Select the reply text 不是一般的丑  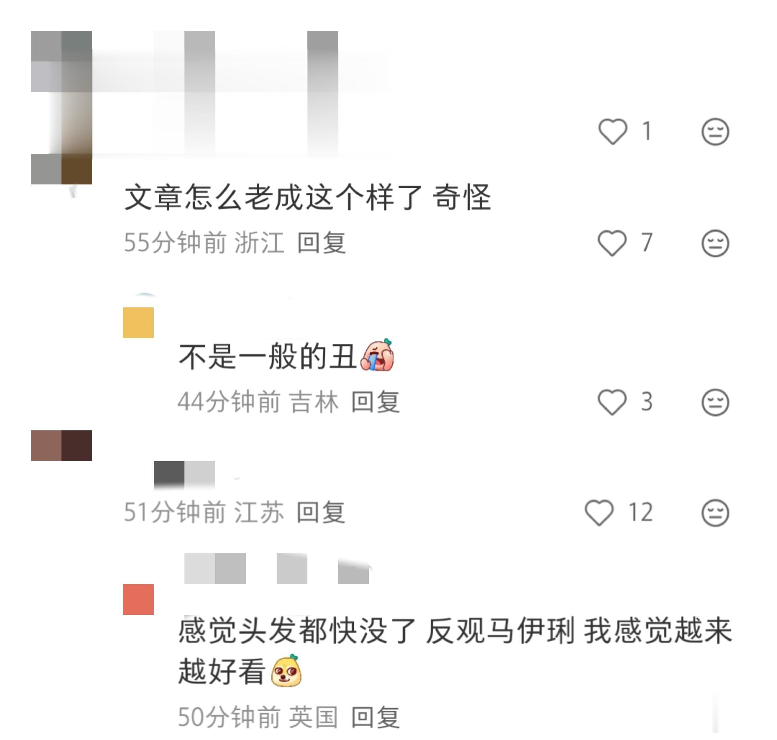(268, 356)
